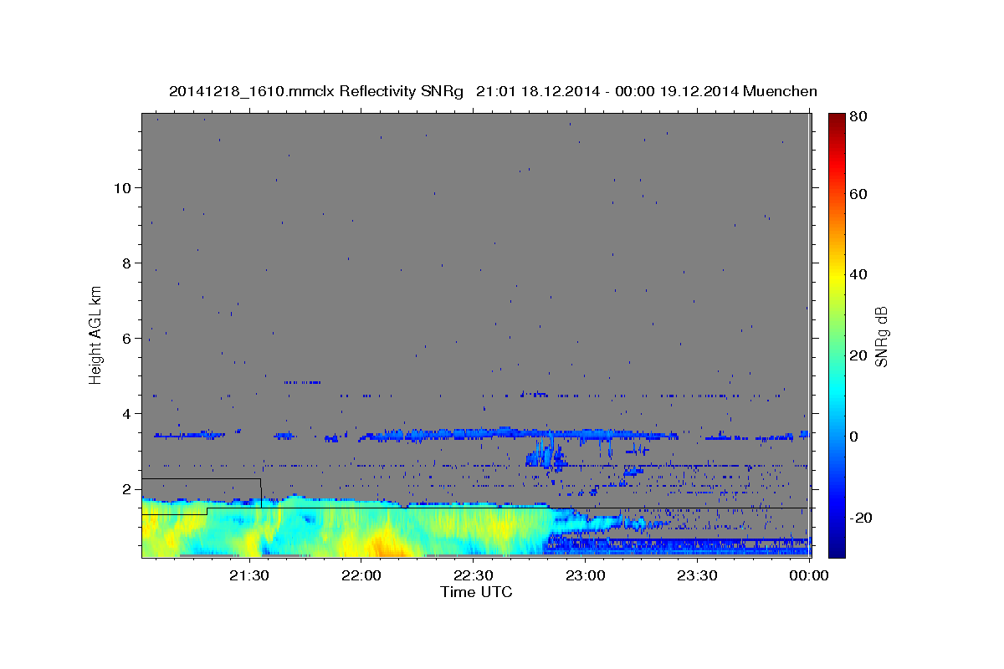Screen dimensions: 1004x669
Task: Click the 'SNRg dB' colorbar label
Action: point(881,336)
